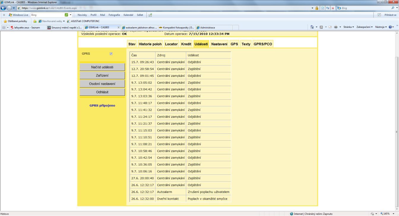Click the security lock icon in address bar
This screenshot has width=399, height=216.
[316, 8]
